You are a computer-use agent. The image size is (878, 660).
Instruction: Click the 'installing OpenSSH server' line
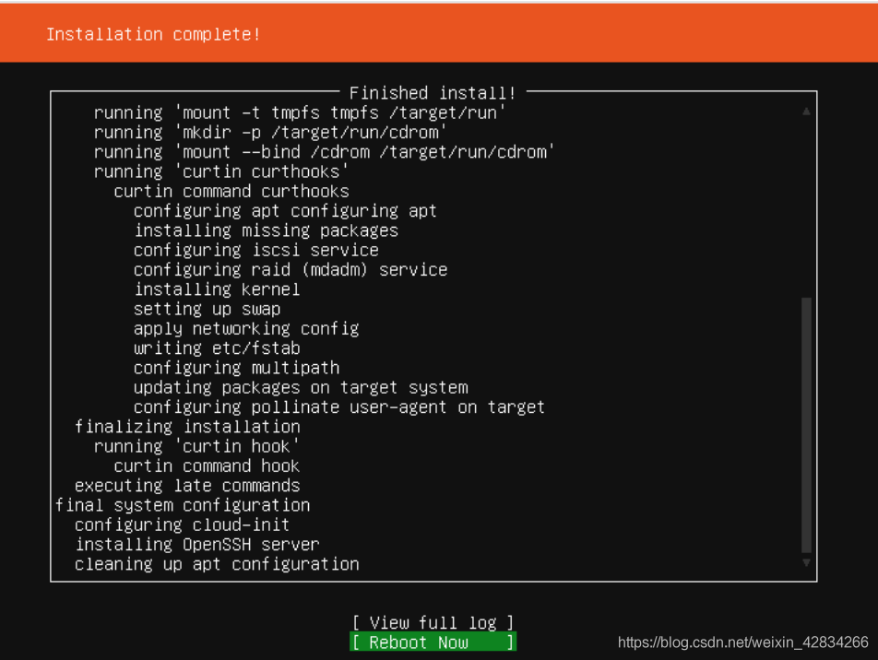pyautogui.click(x=197, y=544)
